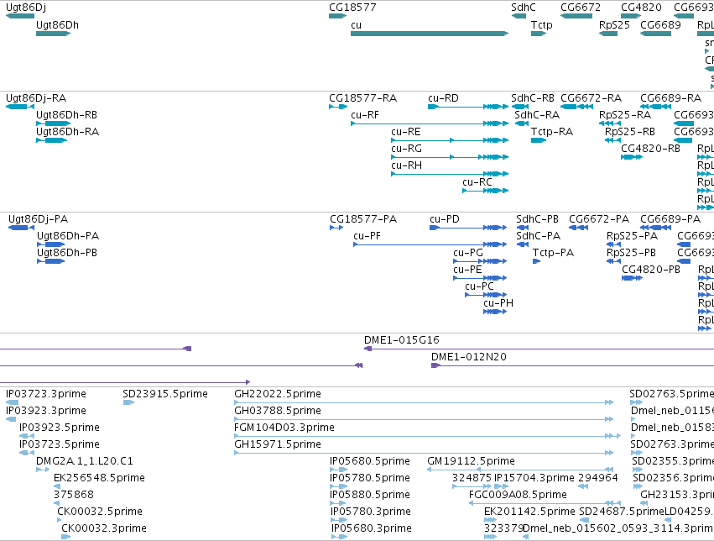This screenshot has width=714, height=541.
Task: Click transcript label 'SdhC-RB'
Action: (532, 98)
